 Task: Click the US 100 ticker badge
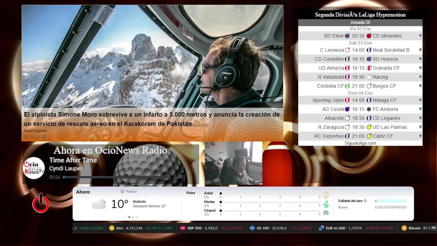[x=252, y=228]
